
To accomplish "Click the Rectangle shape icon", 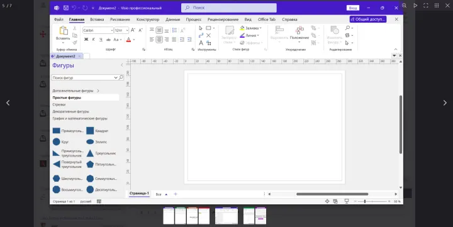I will point(57,131).
